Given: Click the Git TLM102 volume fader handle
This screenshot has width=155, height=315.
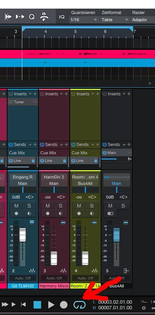Looking at the screenshot, I should click(x=23, y=235).
